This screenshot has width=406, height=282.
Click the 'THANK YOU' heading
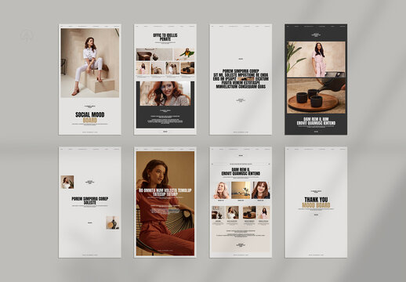click(x=316, y=200)
